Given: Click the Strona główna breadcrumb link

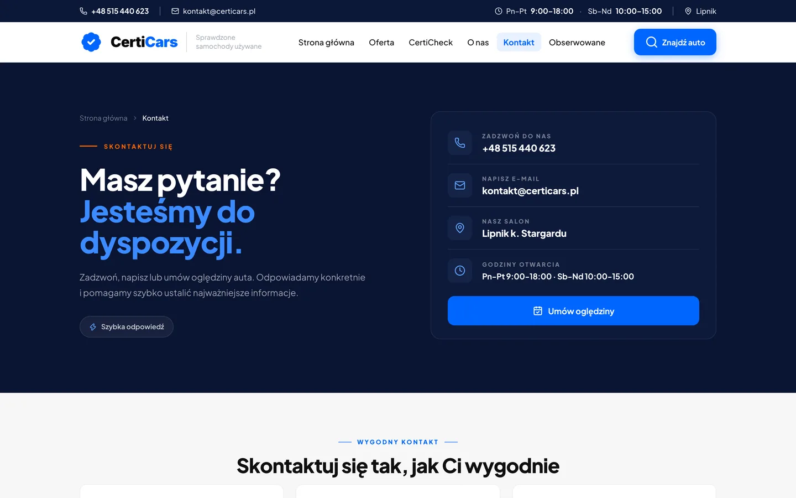Looking at the screenshot, I should [x=103, y=118].
